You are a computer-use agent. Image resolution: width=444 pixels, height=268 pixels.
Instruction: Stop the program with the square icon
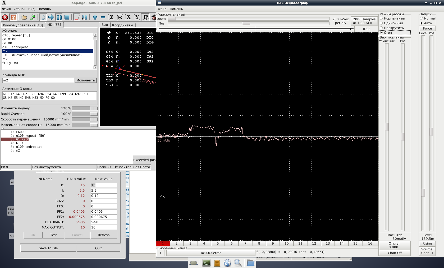(x=67, y=17)
